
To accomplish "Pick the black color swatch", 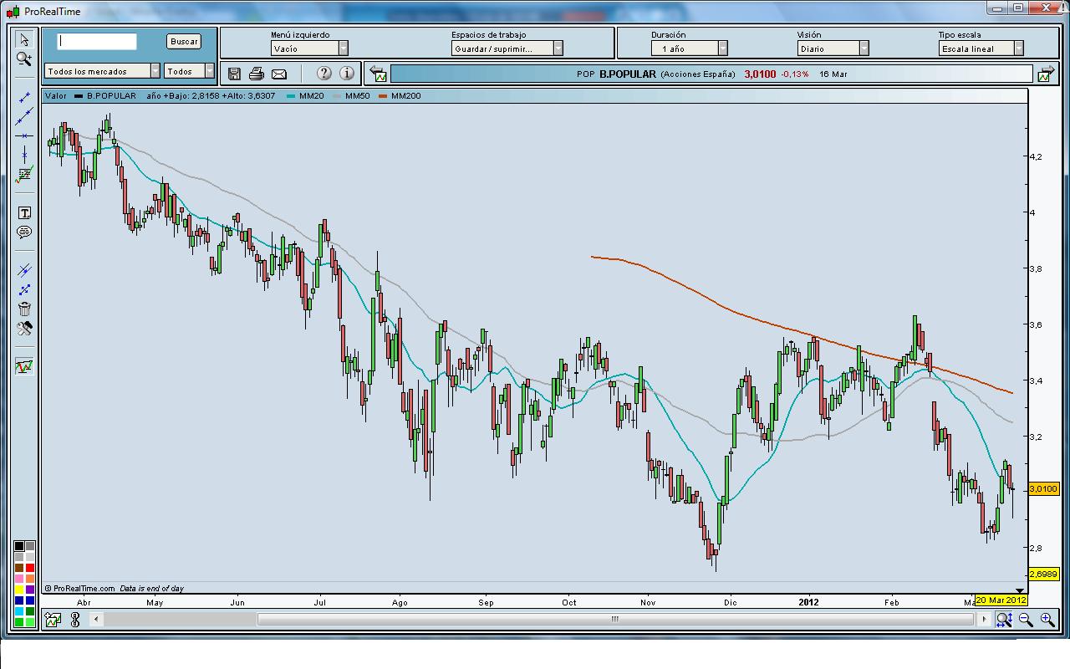I will tap(19, 546).
